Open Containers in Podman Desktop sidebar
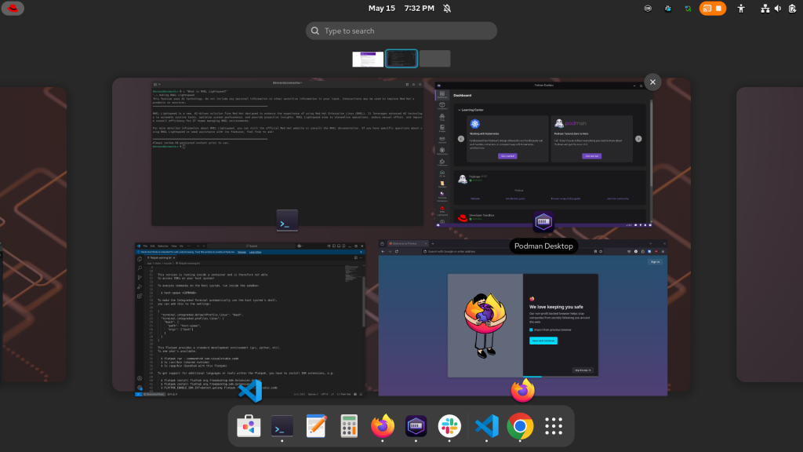The height and width of the screenshot is (452, 803). tap(442, 106)
